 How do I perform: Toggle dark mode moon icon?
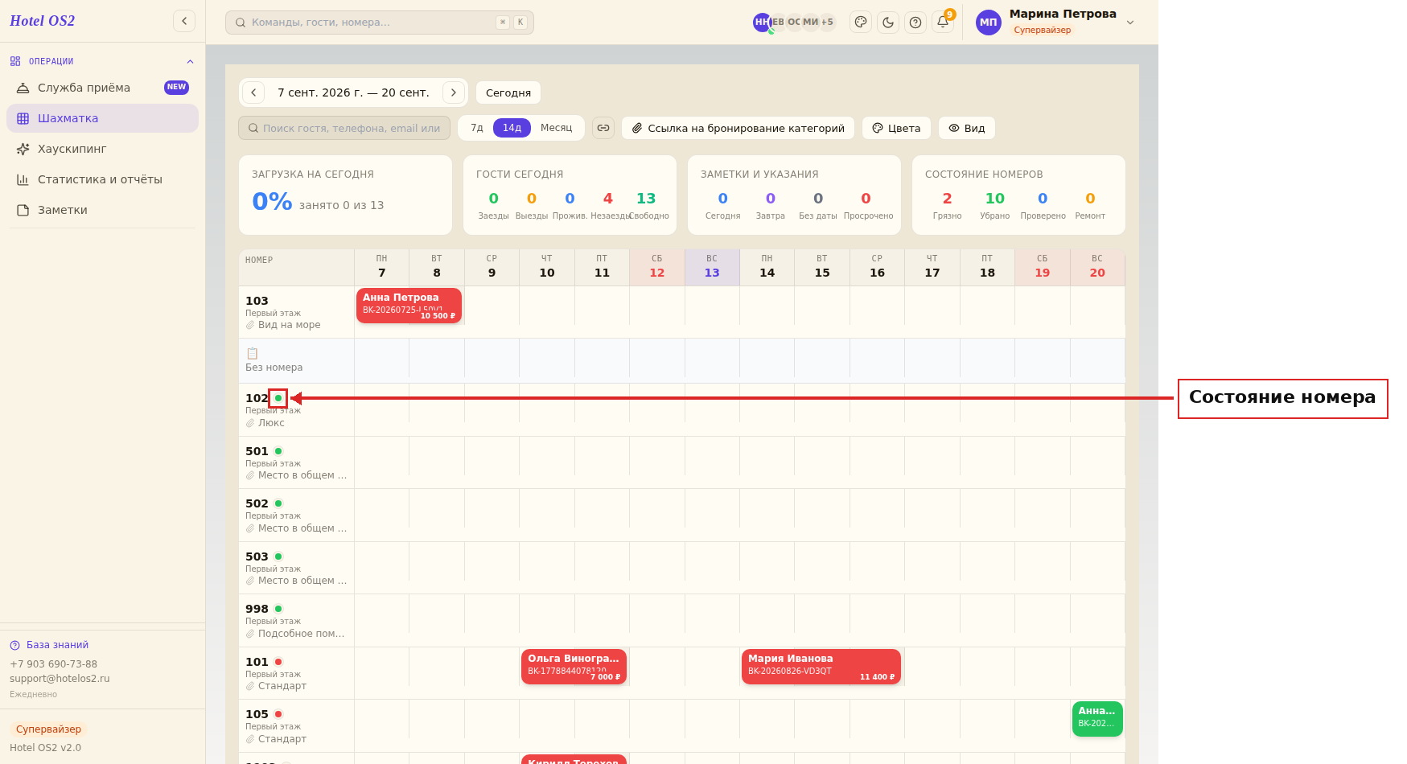click(x=888, y=23)
